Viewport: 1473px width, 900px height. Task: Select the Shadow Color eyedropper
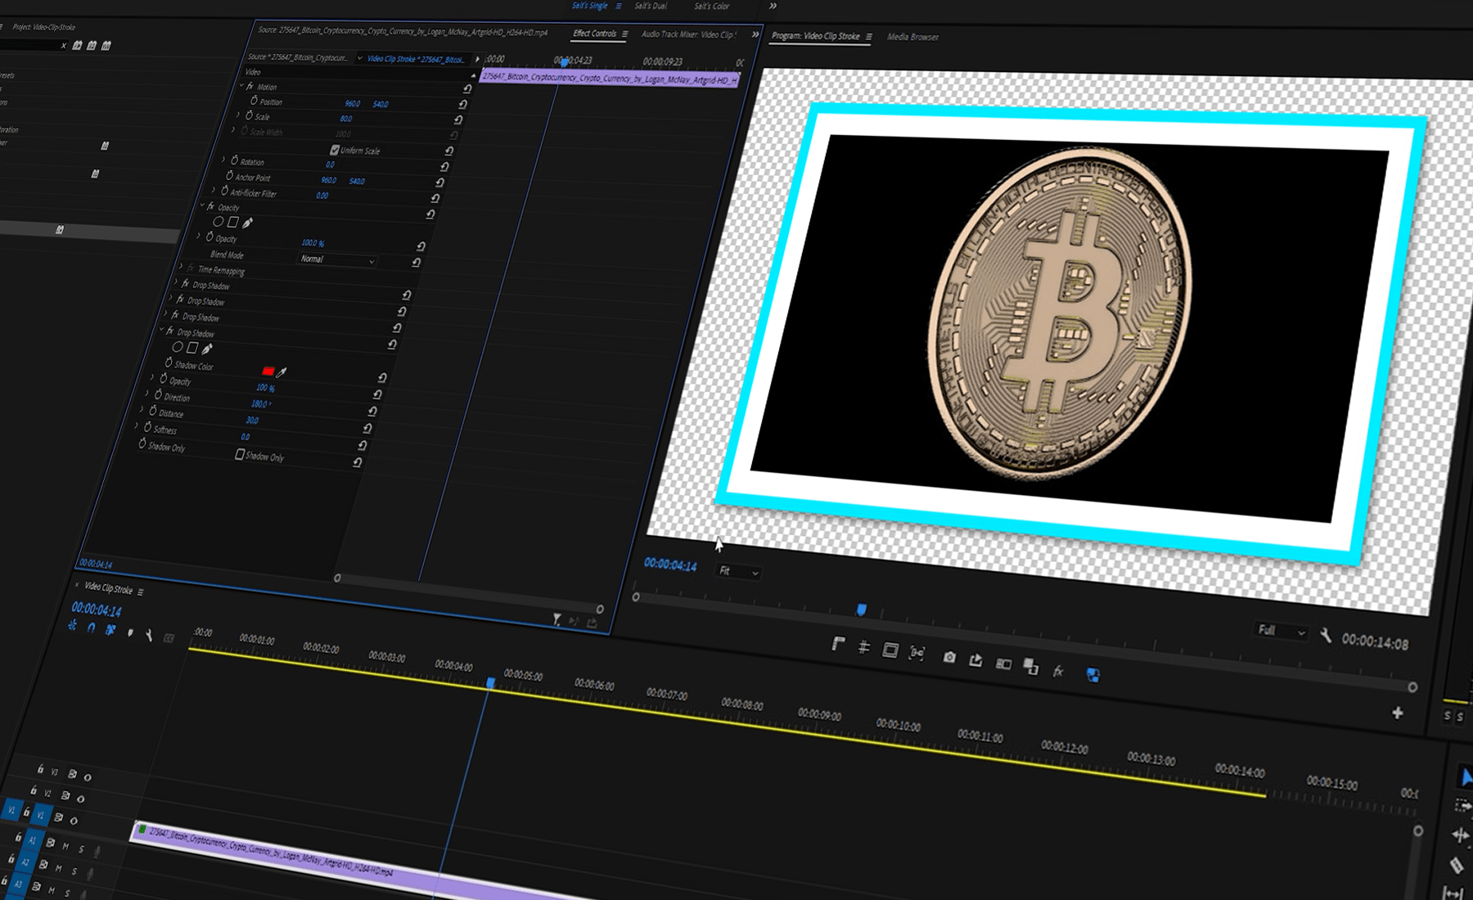coord(282,373)
